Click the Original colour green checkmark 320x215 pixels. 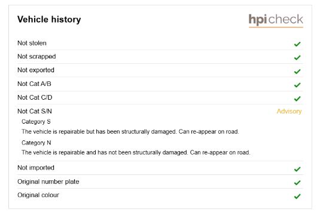click(x=297, y=196)
